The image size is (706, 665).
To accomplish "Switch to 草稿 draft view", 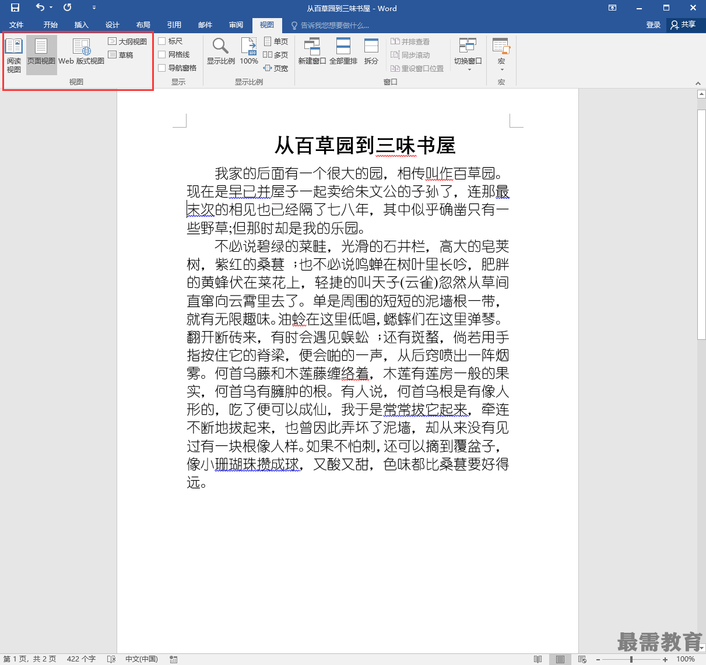I will pos(121,55).
